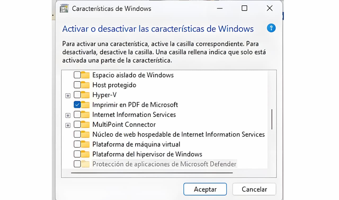Click the vertical scrollbar thumb
This screenshot has height=200, width=339.
tap(272, 119)
